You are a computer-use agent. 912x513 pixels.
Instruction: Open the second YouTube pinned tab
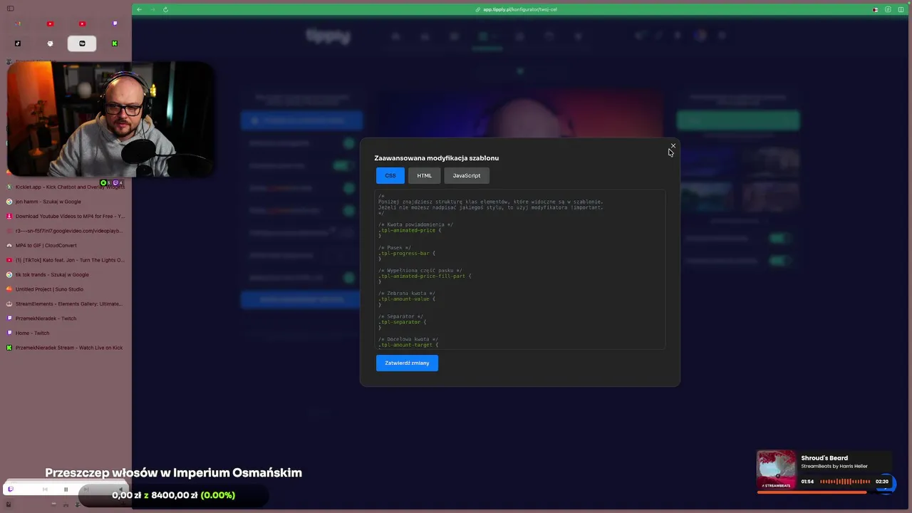(x=82, y=24)
